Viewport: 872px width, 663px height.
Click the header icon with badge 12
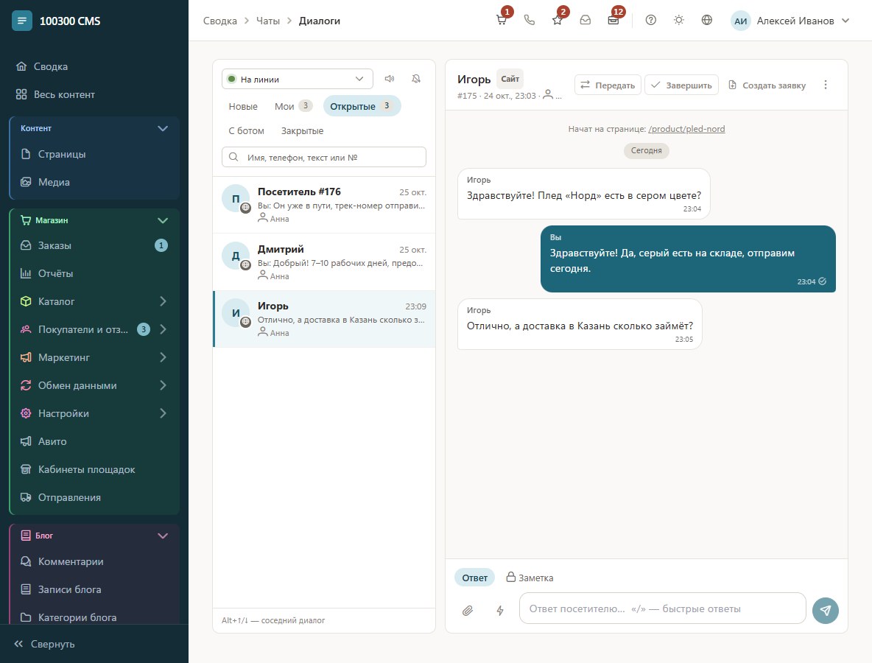[x=613, y=21]
